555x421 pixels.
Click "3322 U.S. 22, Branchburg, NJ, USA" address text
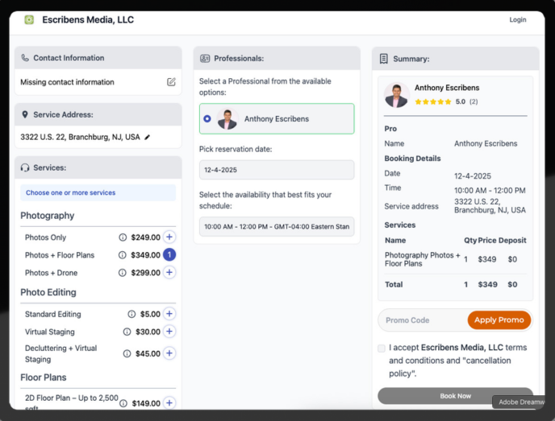click(80, 137)
